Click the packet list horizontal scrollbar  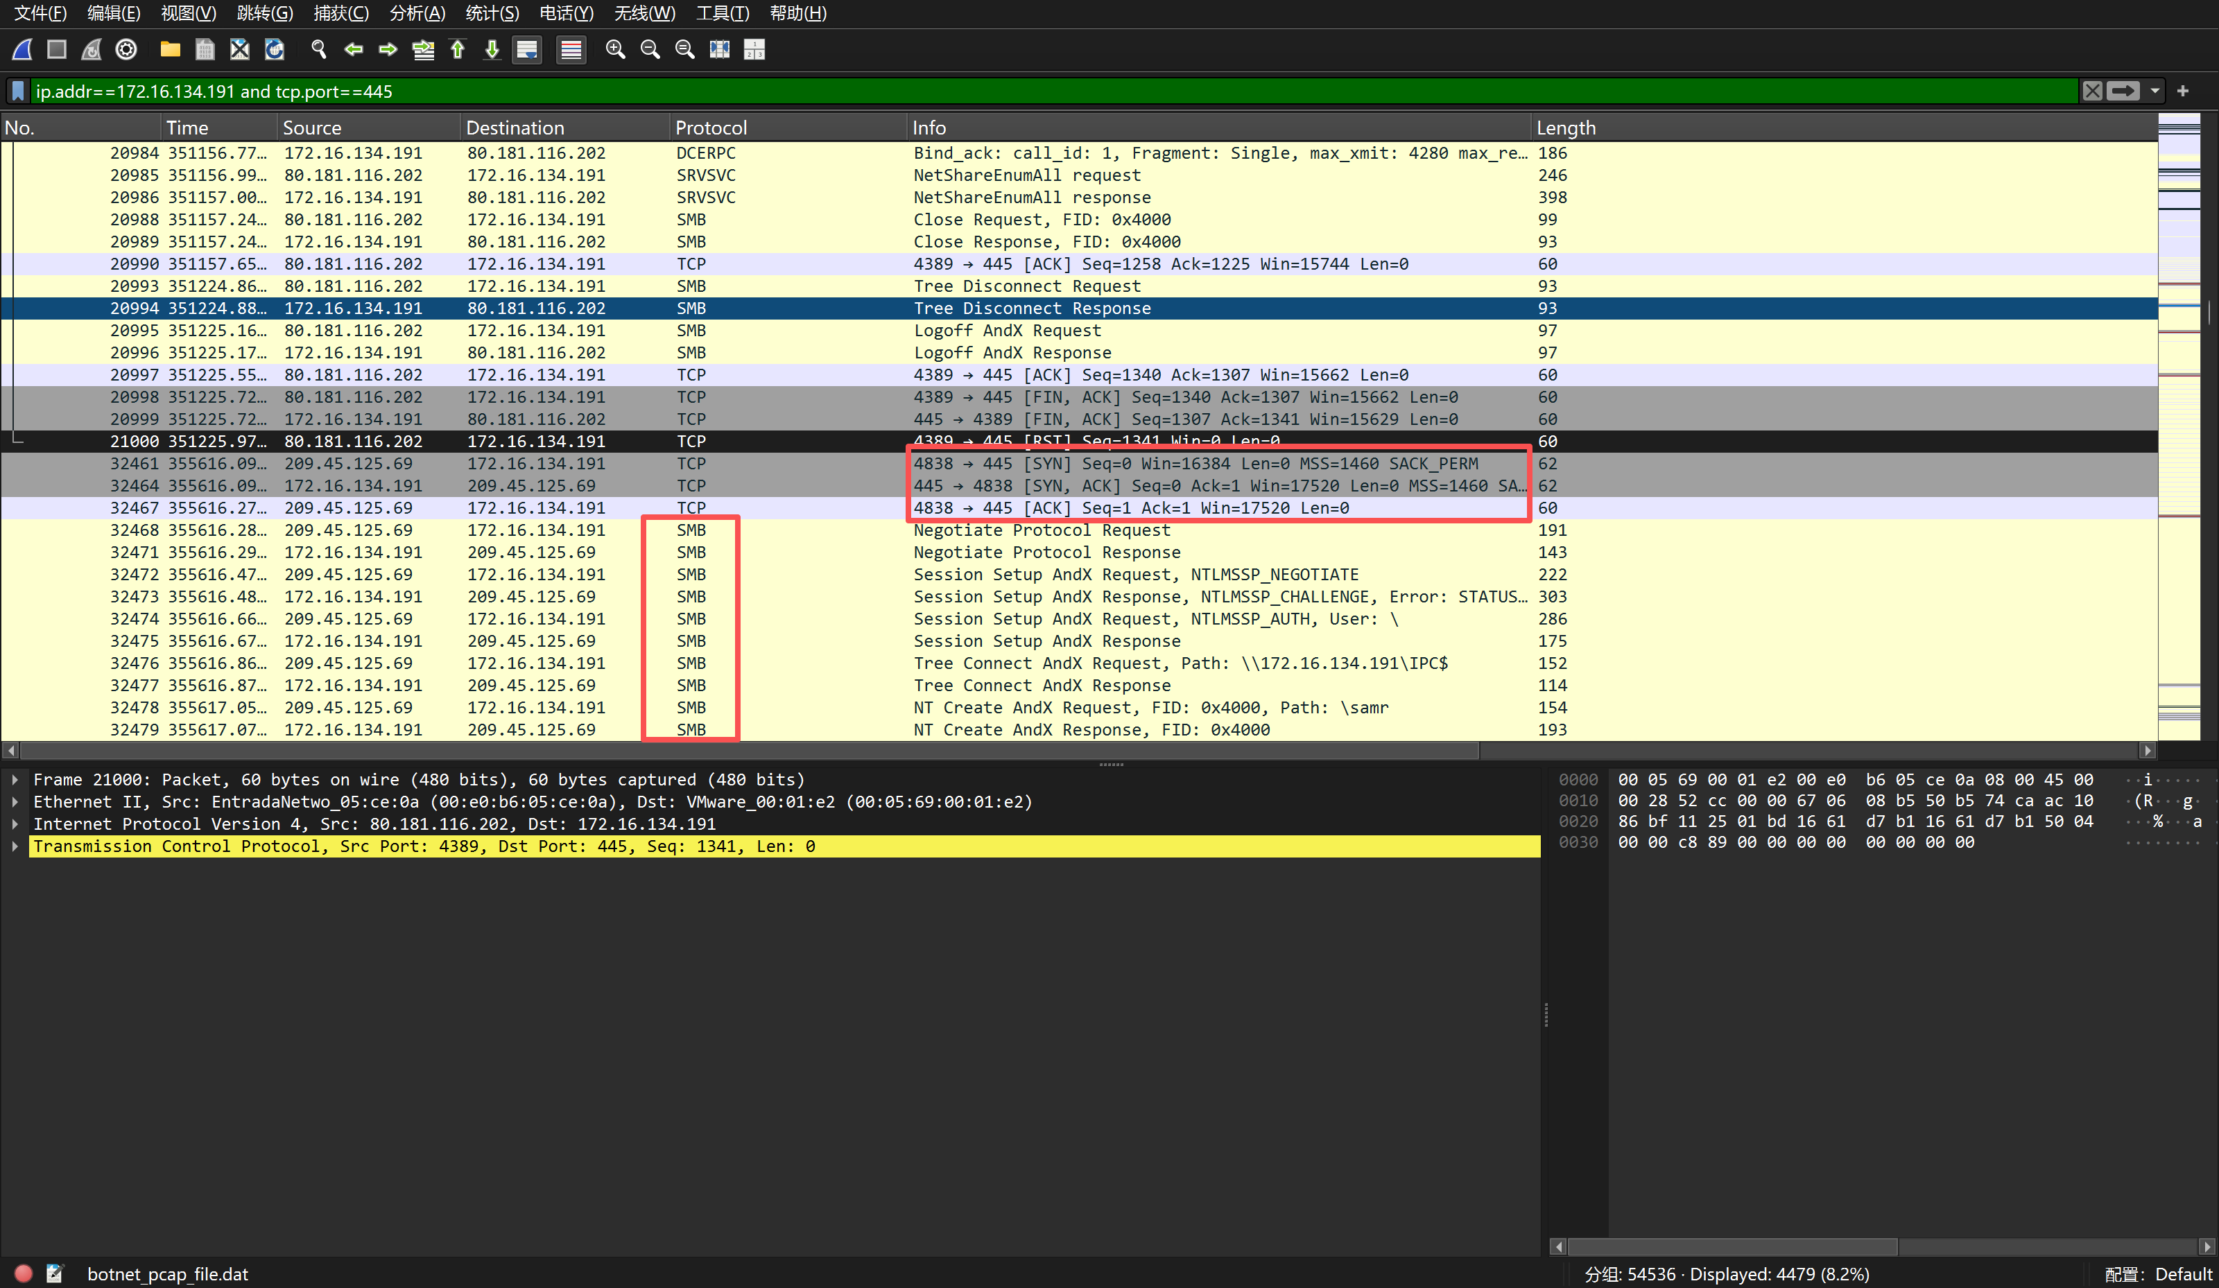tap(748, 751)
